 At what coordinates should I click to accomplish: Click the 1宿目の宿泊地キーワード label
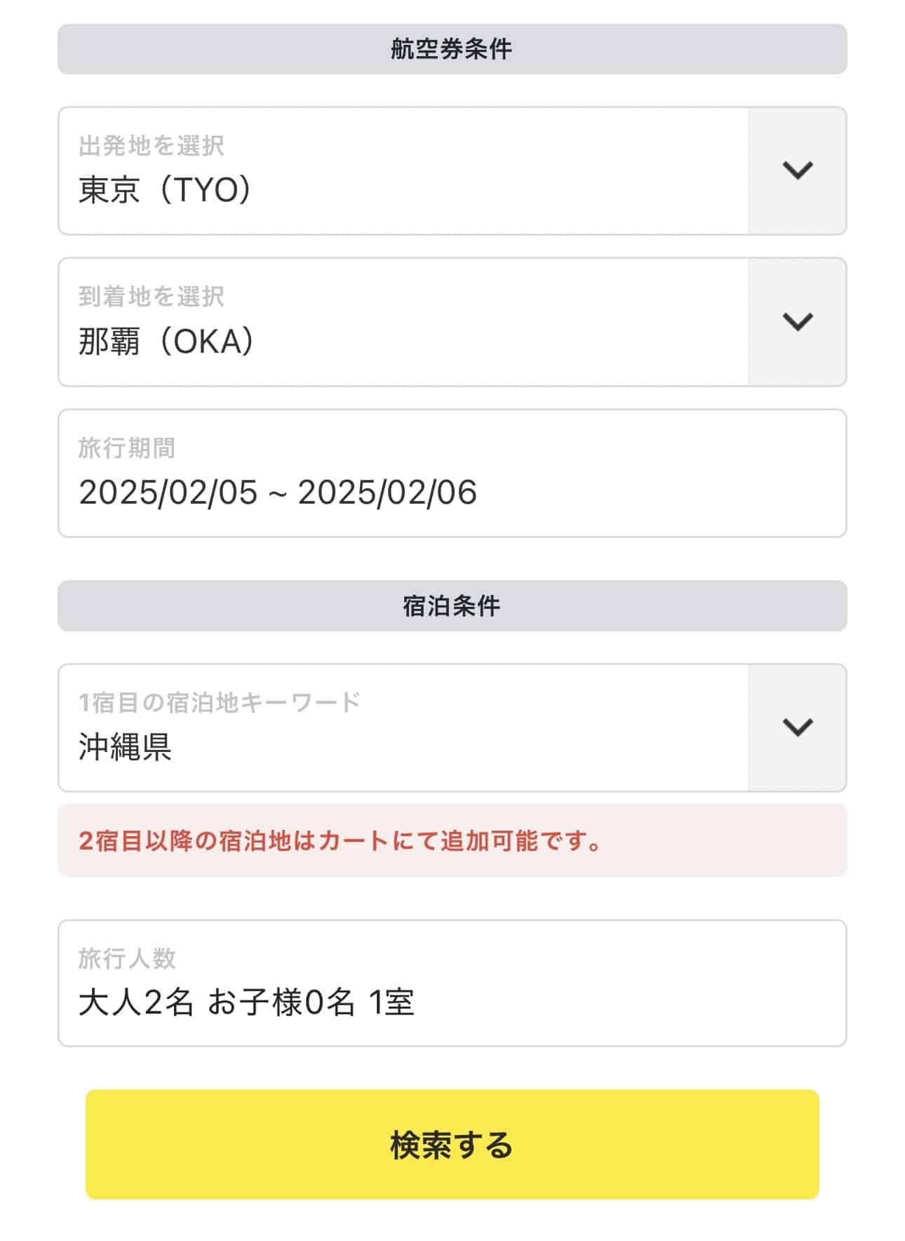[x=219, y=702]
